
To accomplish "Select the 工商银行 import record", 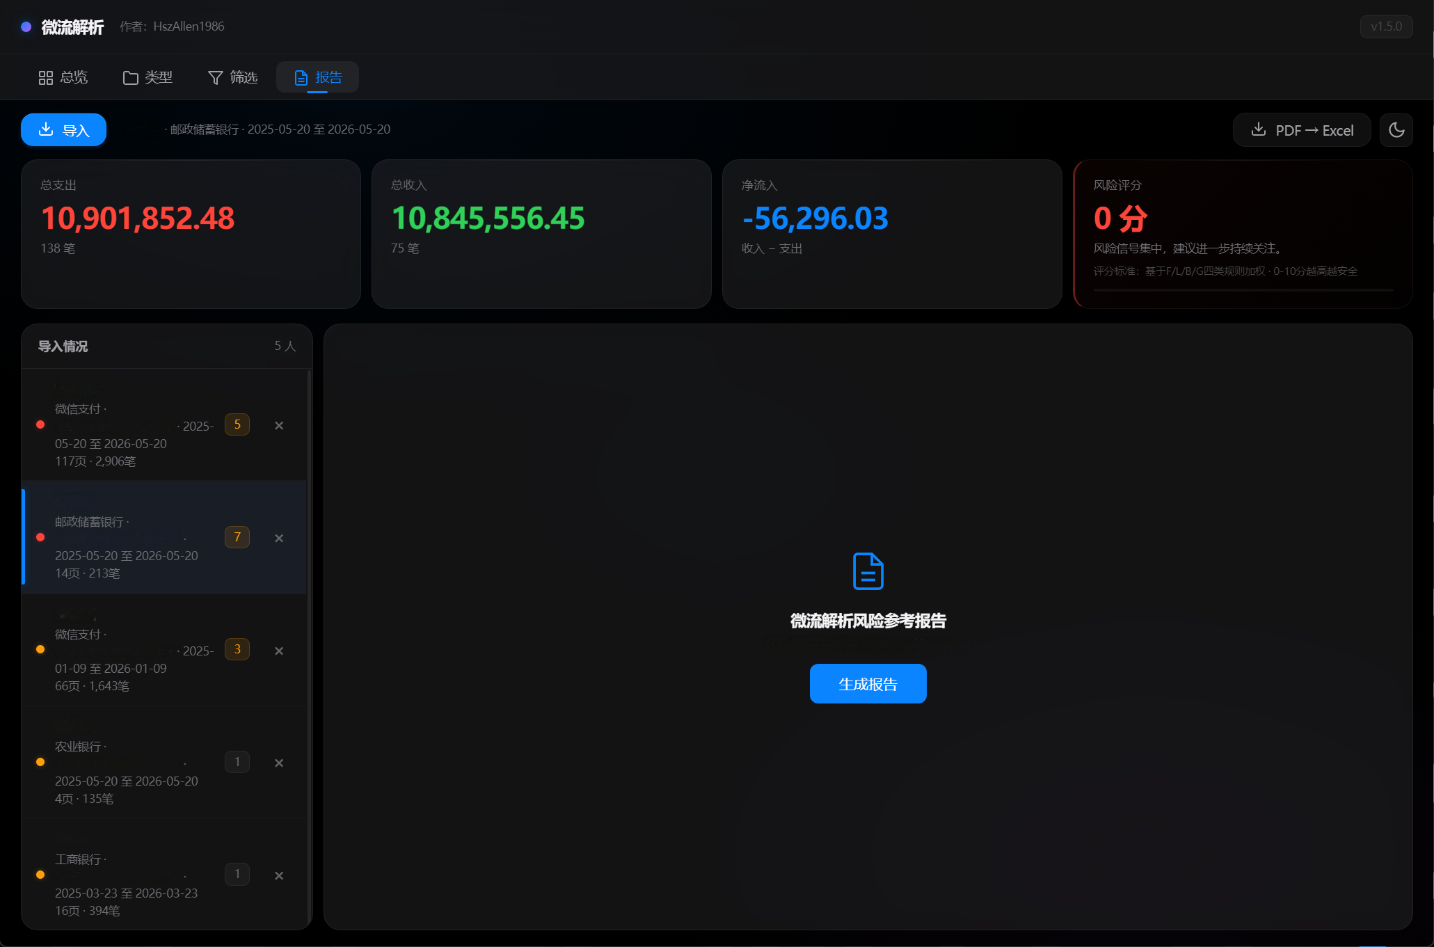I will pyautogui.click(x=164, y=875).
